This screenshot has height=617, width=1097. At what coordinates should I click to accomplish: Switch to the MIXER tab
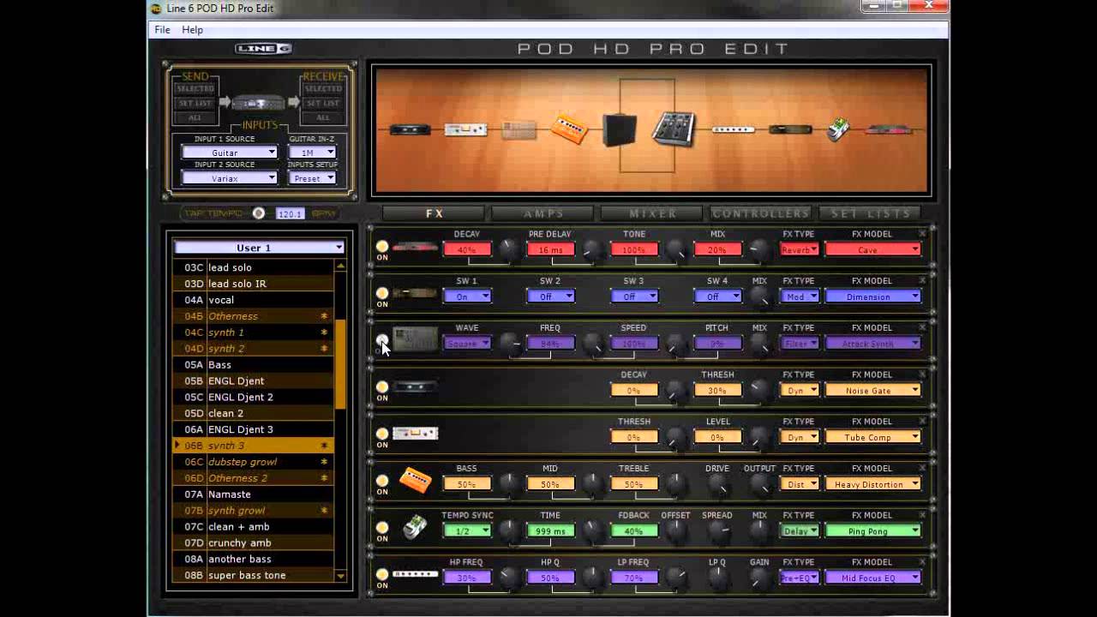653,213
